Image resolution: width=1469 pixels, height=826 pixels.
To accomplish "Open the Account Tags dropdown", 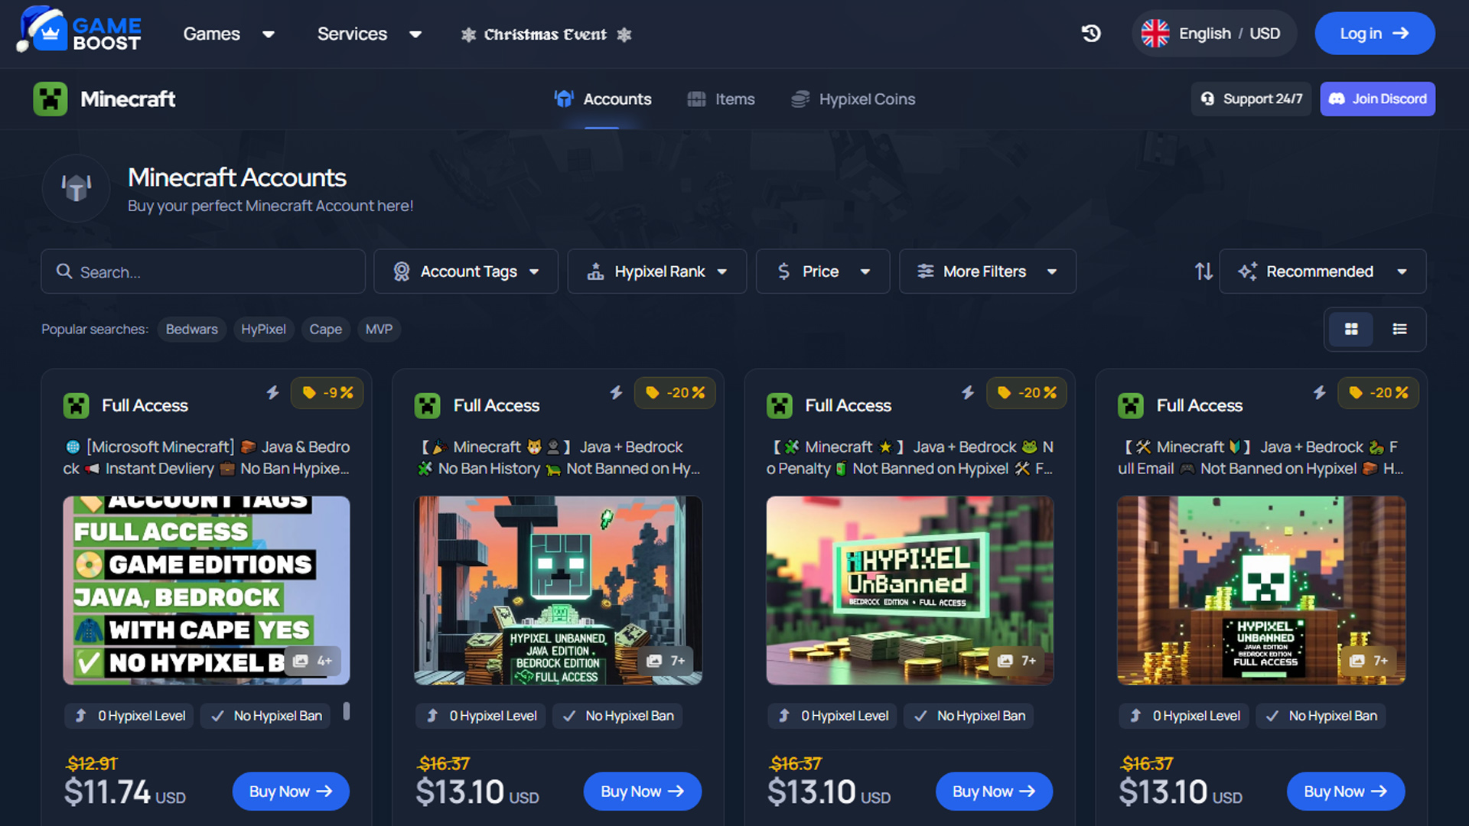I will click(x=465, y=271).
